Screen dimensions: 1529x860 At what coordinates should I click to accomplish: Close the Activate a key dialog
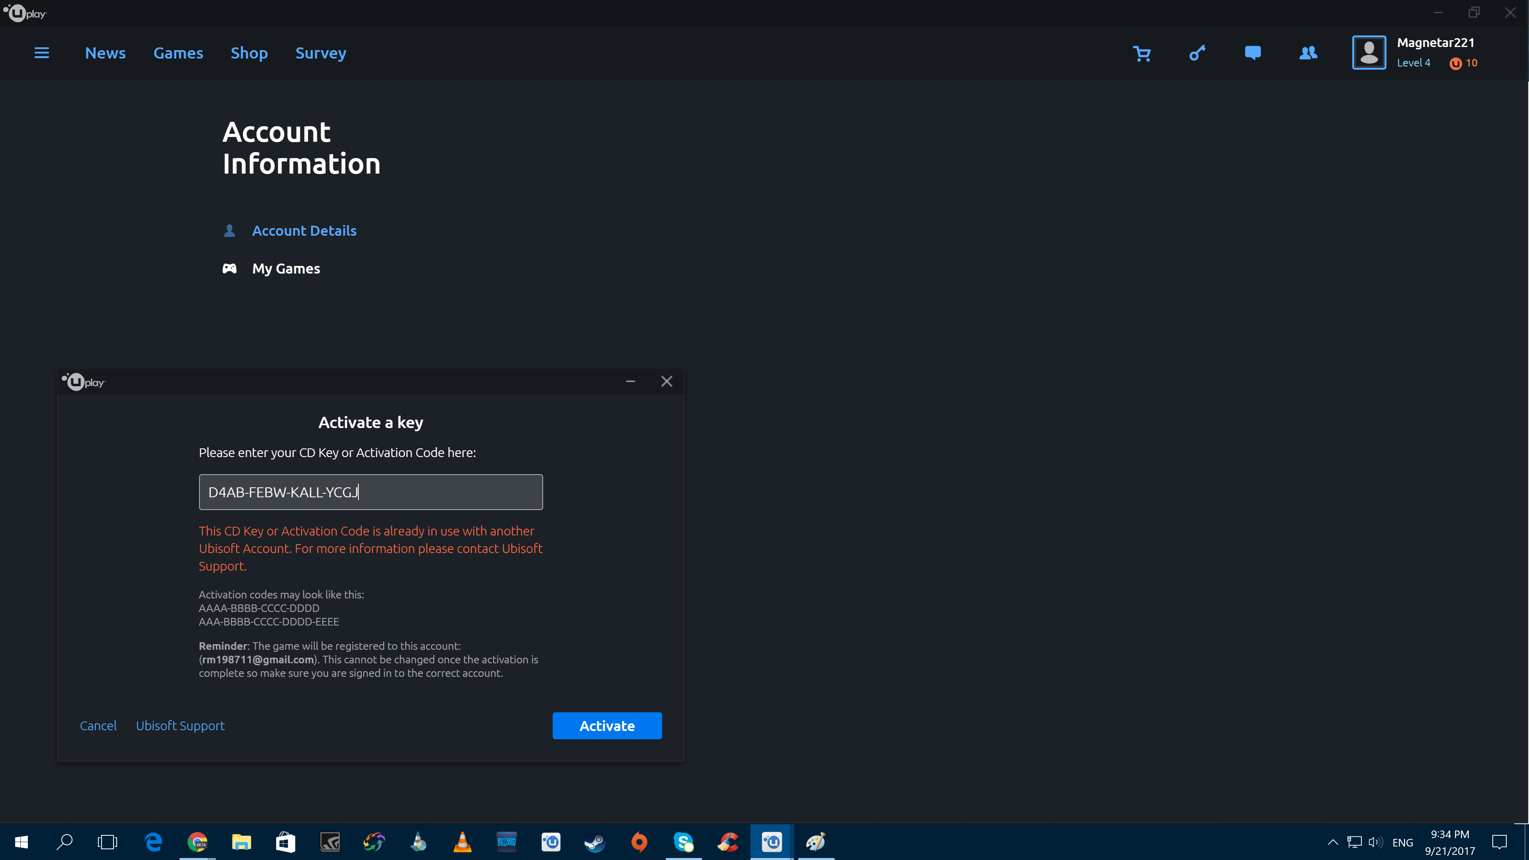point(667,381)
